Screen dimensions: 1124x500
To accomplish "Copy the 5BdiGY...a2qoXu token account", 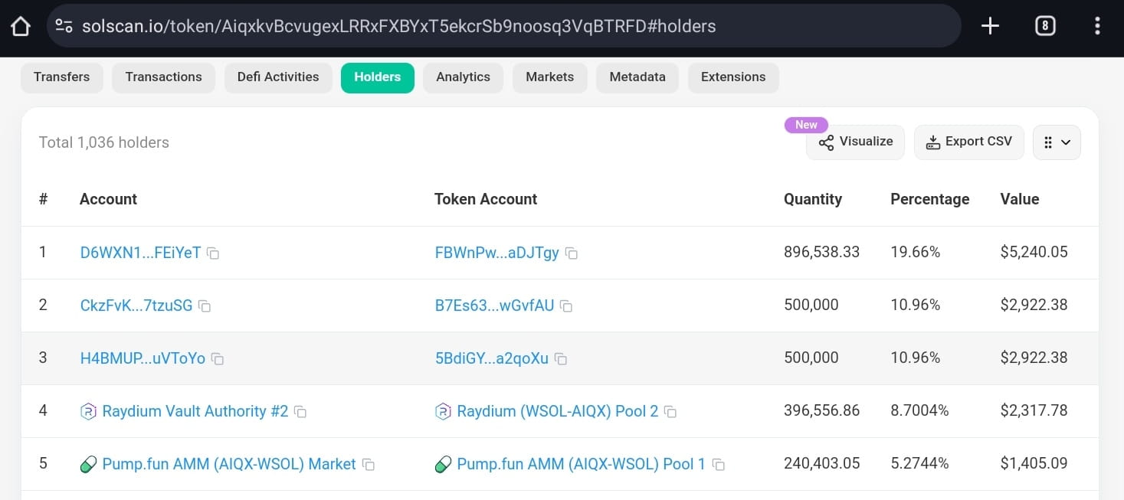I will click(x=561, y=359).
